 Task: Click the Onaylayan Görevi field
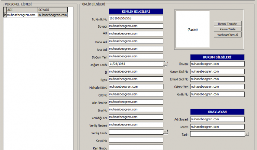coord(217,127)
